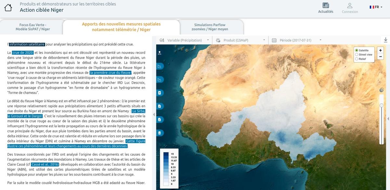Select the Street view basemap option
The width and height of the screenshot is (390, 190).
pyautogui.click(x=357, y=55)
